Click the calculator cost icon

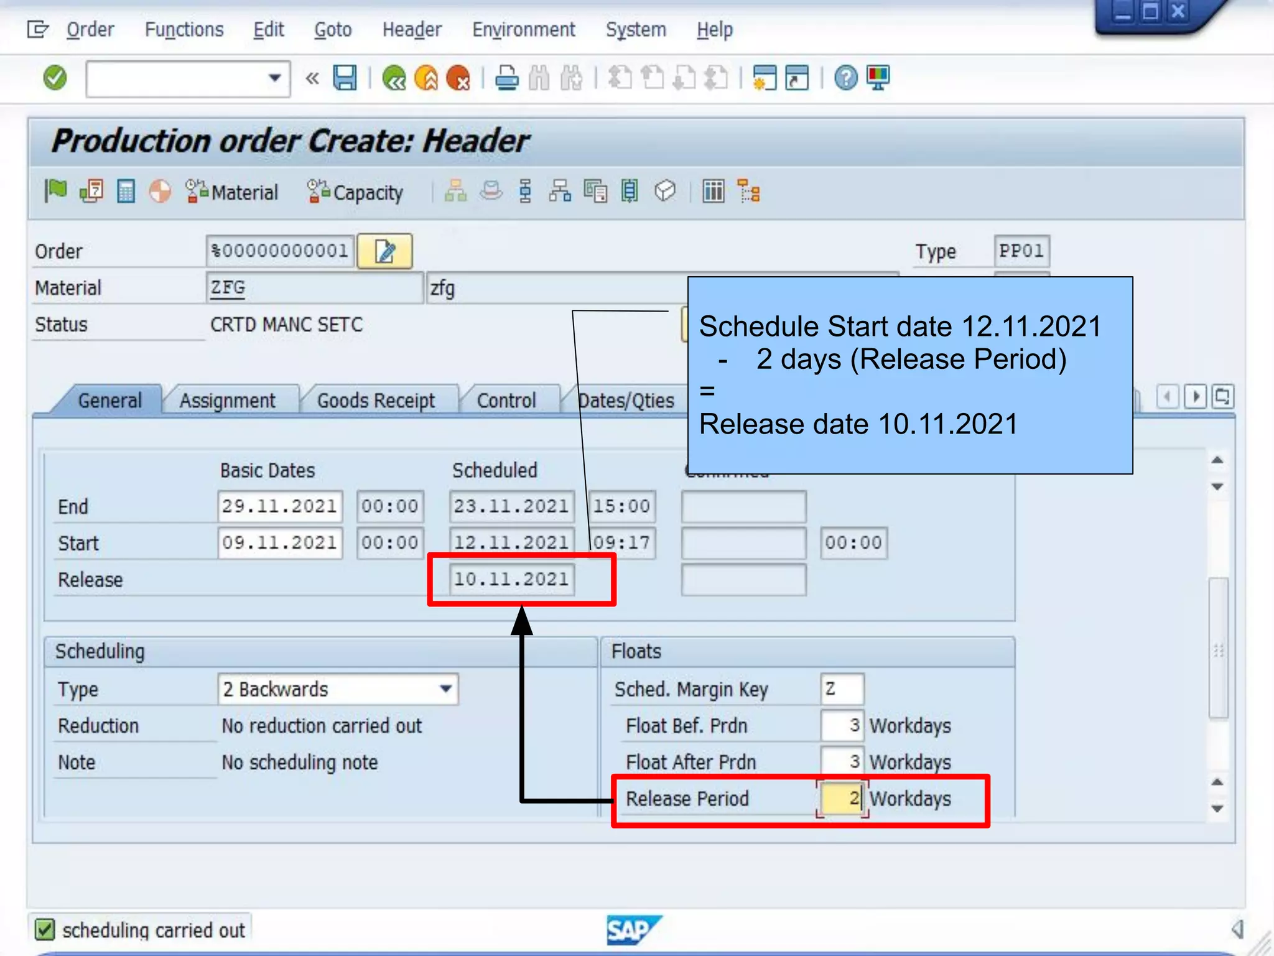tap(126, 192)
